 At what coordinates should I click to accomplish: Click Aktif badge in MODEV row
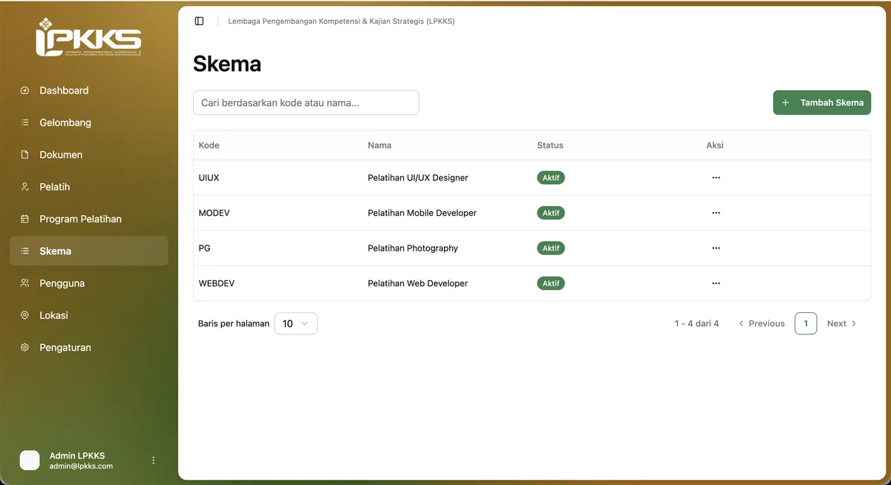(551, 213)
